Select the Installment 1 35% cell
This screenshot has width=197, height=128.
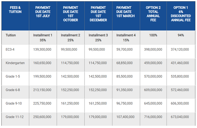43,38
